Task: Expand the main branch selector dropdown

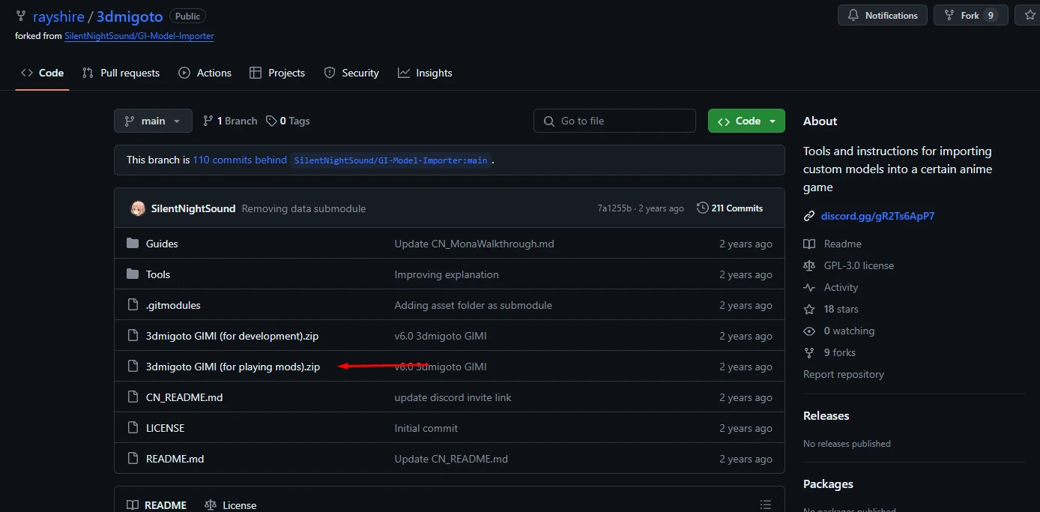Action: [153, 121]
